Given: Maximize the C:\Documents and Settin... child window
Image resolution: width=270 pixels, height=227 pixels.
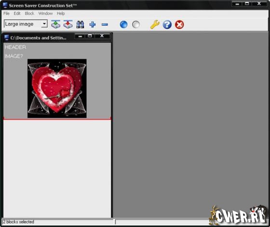Looking at the screenshot, I should [x=90, y=36].
